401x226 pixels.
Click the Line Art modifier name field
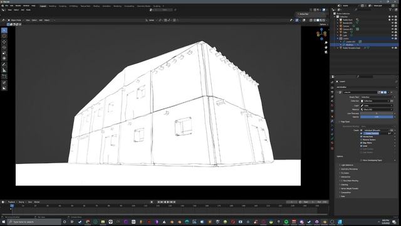click(360, 92)
